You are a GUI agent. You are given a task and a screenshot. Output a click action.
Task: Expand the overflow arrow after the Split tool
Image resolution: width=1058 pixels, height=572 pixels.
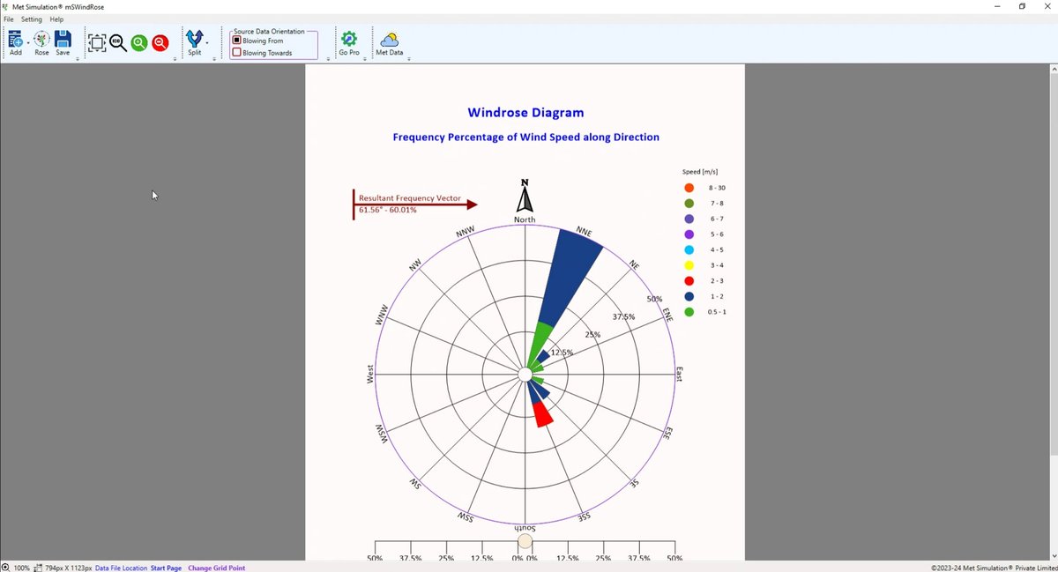tap(214, 59)
